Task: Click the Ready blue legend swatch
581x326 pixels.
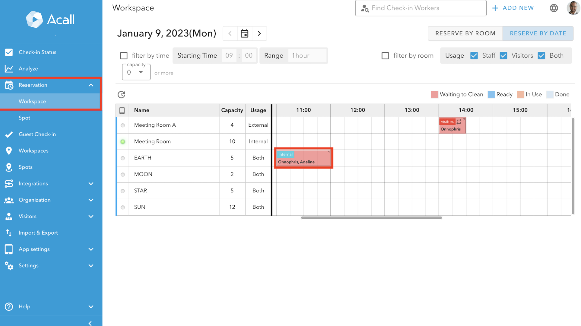Action: point(491,95)
